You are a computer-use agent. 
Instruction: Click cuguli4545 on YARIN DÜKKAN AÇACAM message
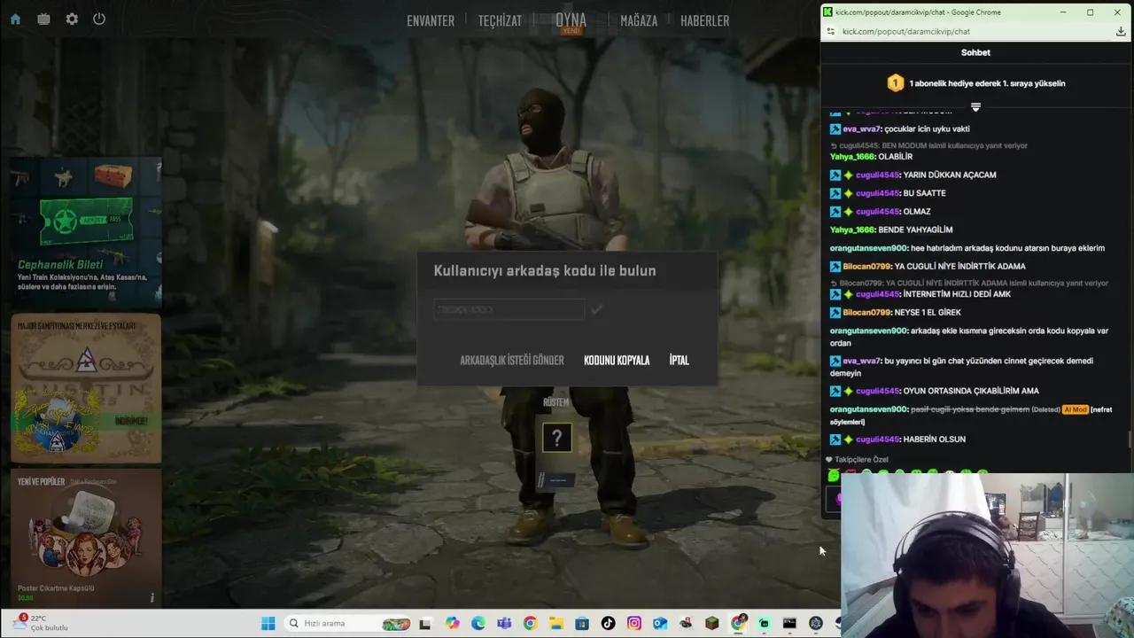(x=877, y=175)
